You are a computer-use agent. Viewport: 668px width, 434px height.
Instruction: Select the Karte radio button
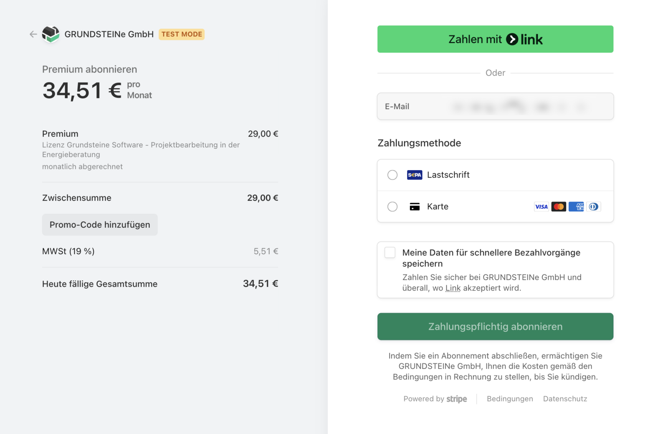[392, 207]
